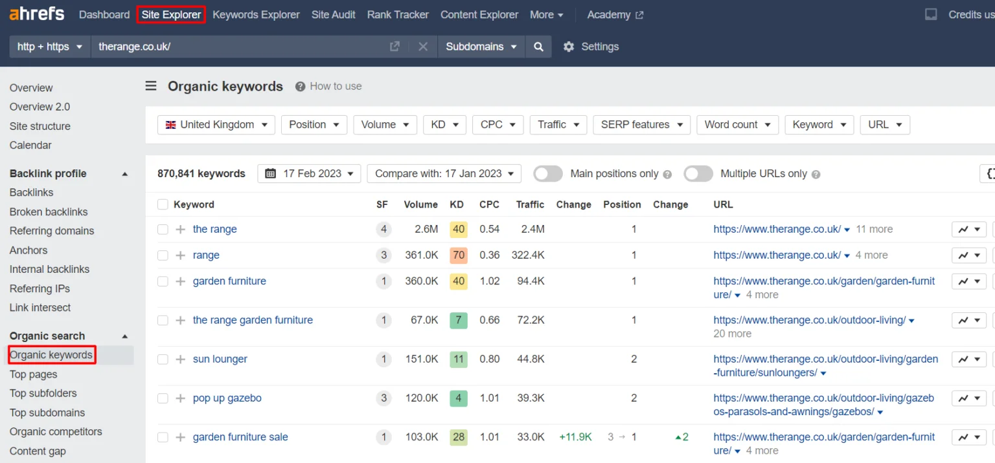Click the 'pop up gazebo' keyword link

tap(227, 398)
